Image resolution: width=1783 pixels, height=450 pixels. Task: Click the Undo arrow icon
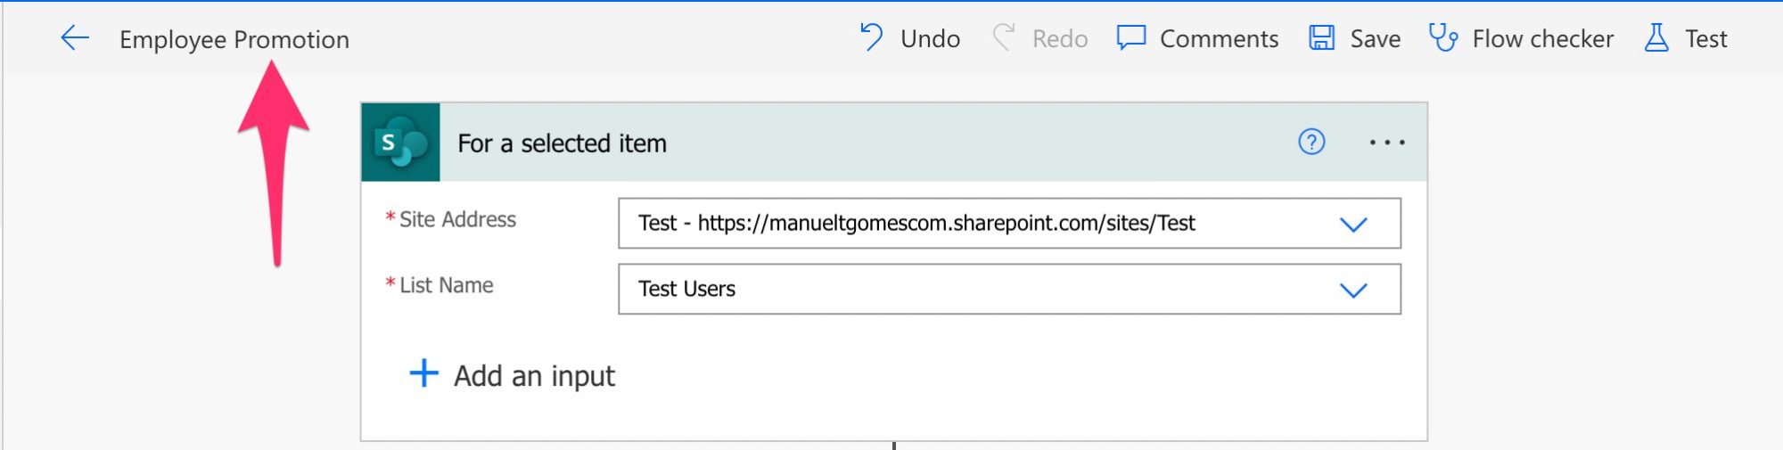pos(871,37)
